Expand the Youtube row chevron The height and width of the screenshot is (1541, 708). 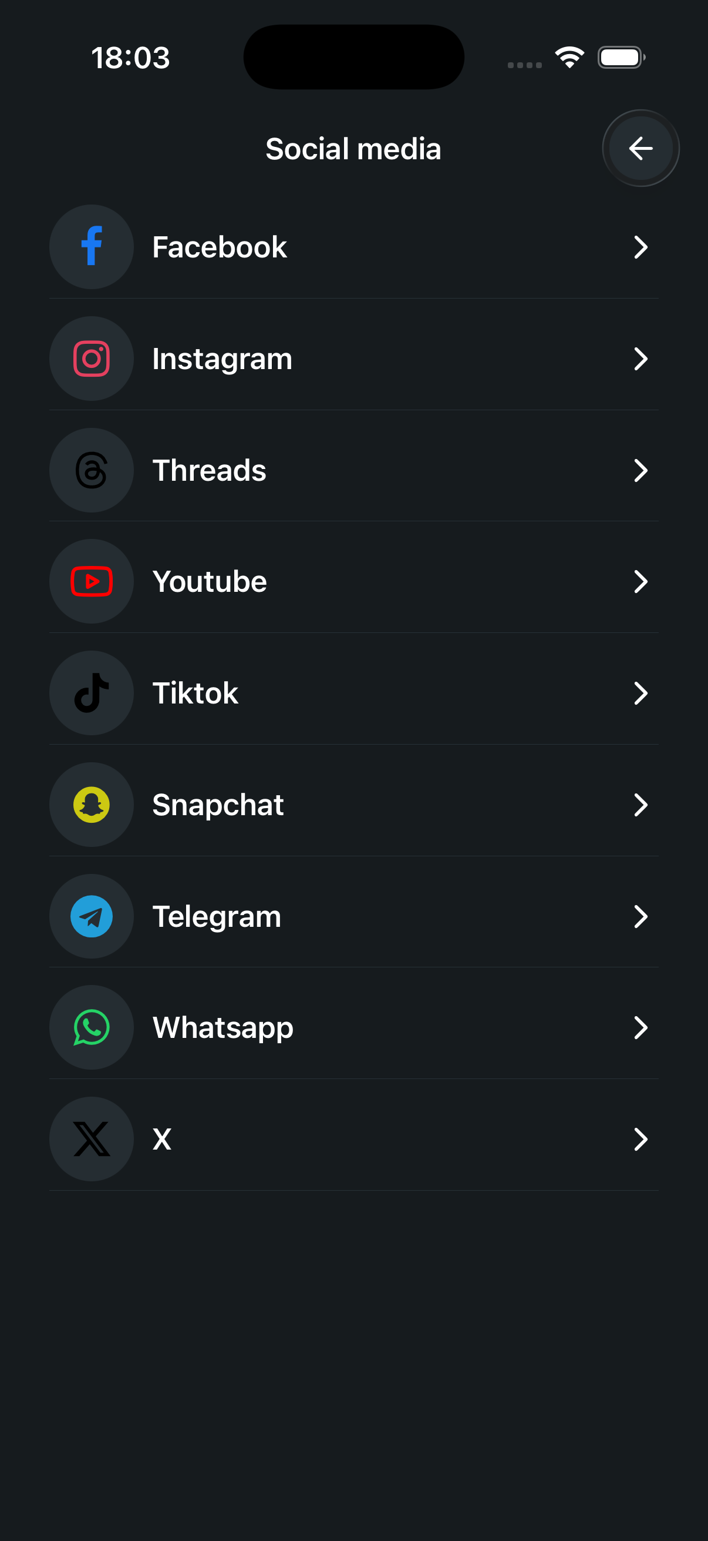(640, 581)
